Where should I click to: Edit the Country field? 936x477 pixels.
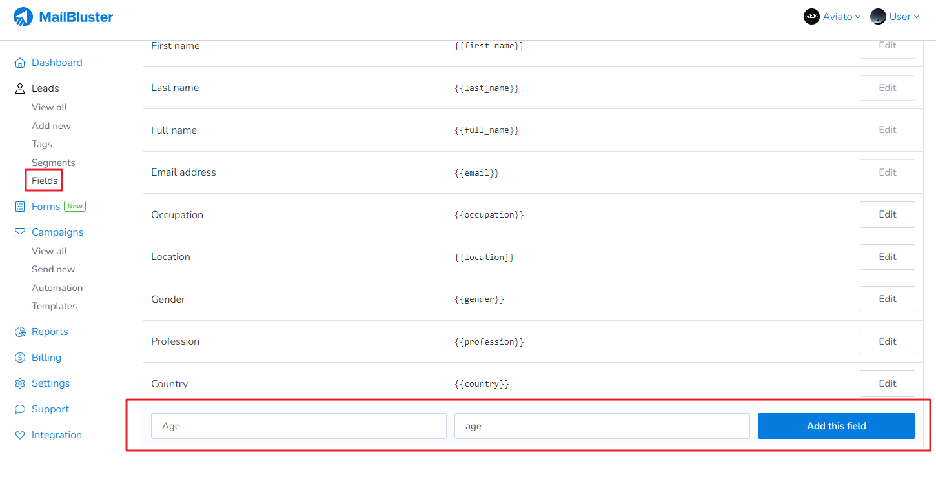(x=887, y=383)
